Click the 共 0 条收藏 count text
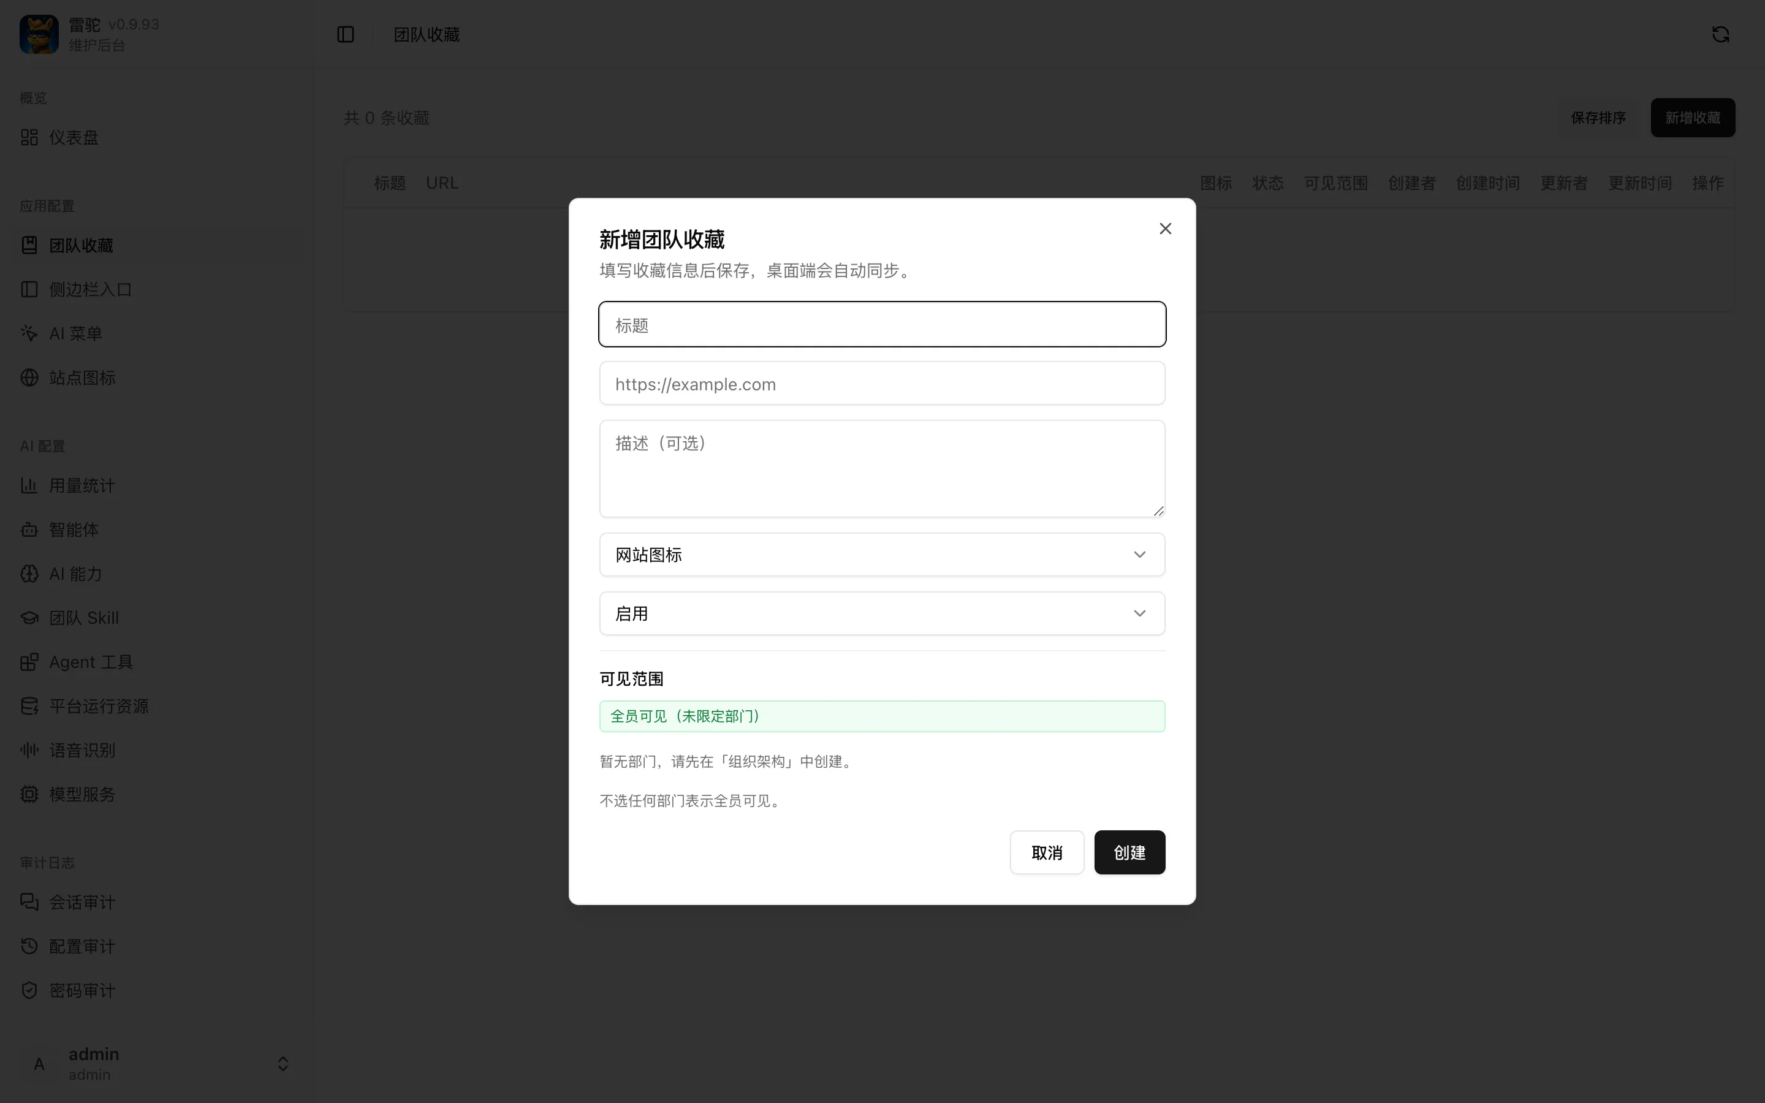Viewport: 1765px width, 1103px height. pyautogui.click(x=387, y=118)
